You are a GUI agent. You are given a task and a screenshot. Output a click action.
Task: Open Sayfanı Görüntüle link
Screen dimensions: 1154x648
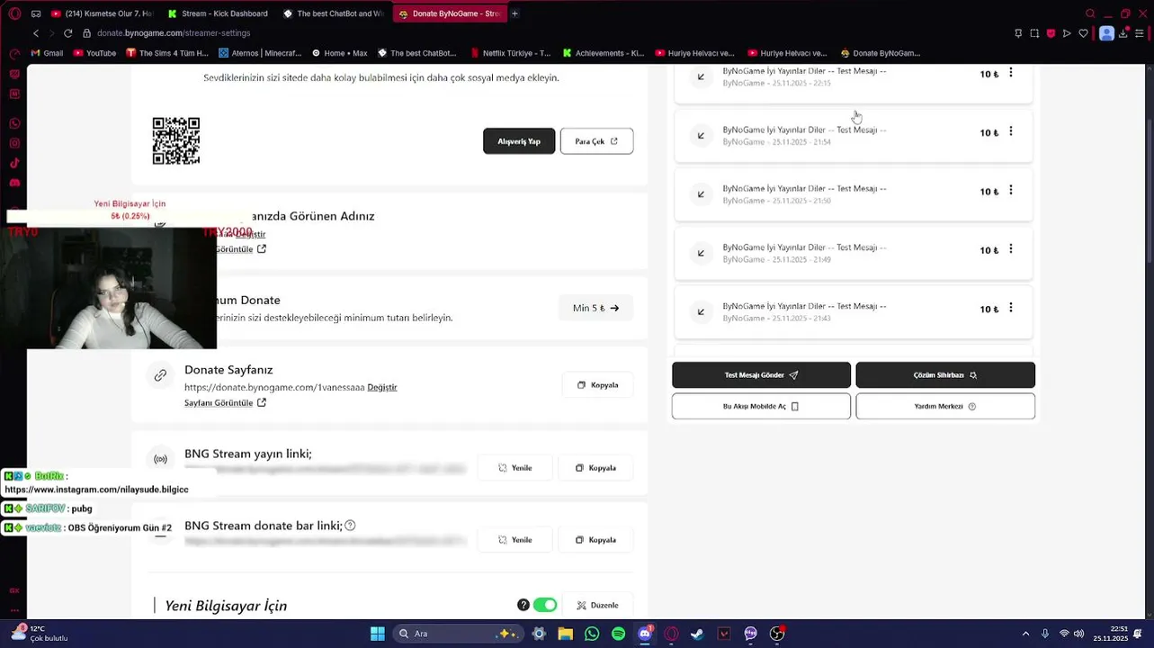[226, 402]
